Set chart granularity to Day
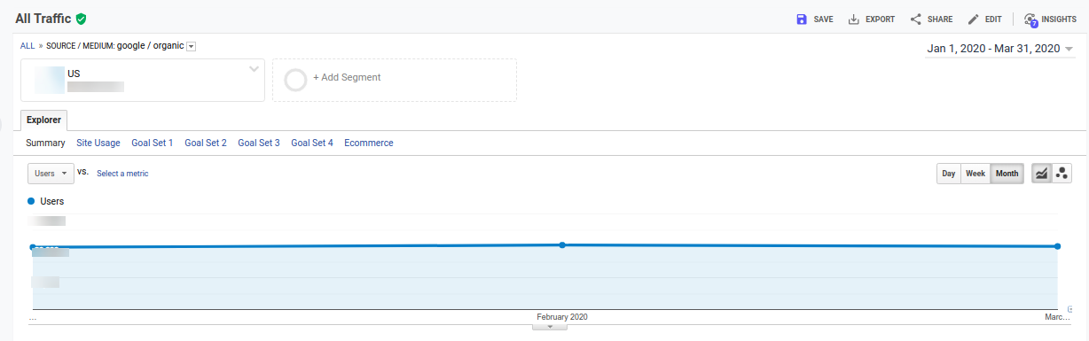 tap(949, 174)
